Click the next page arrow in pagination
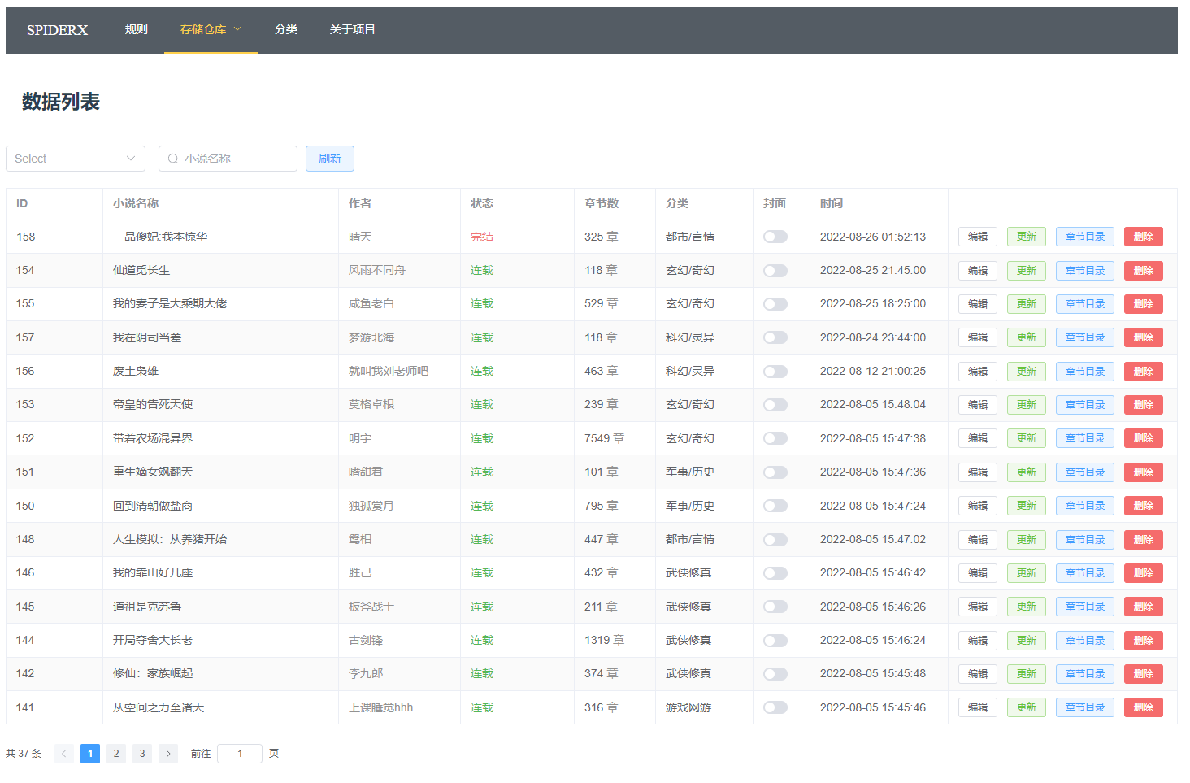1190x783 pixels. [168, 754]
